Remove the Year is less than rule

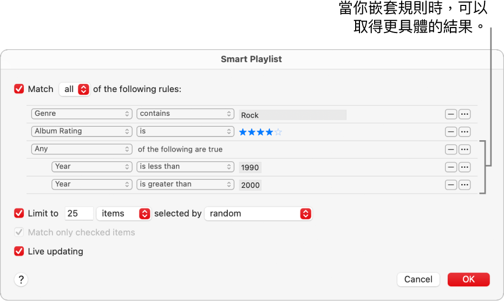pyautogui.click(x=450, y=167)
